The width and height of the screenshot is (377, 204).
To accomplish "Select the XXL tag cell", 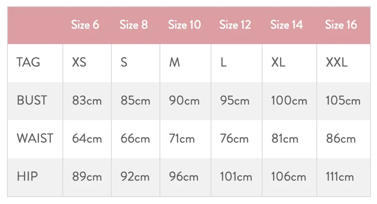I will coord(337,62).
